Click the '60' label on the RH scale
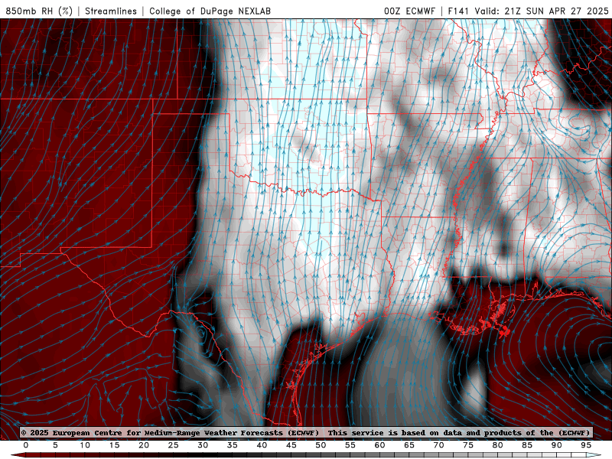 (x=379, y=445)
